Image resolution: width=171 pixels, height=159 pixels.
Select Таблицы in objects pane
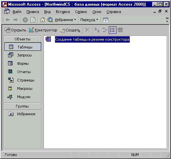click(23, 47)
